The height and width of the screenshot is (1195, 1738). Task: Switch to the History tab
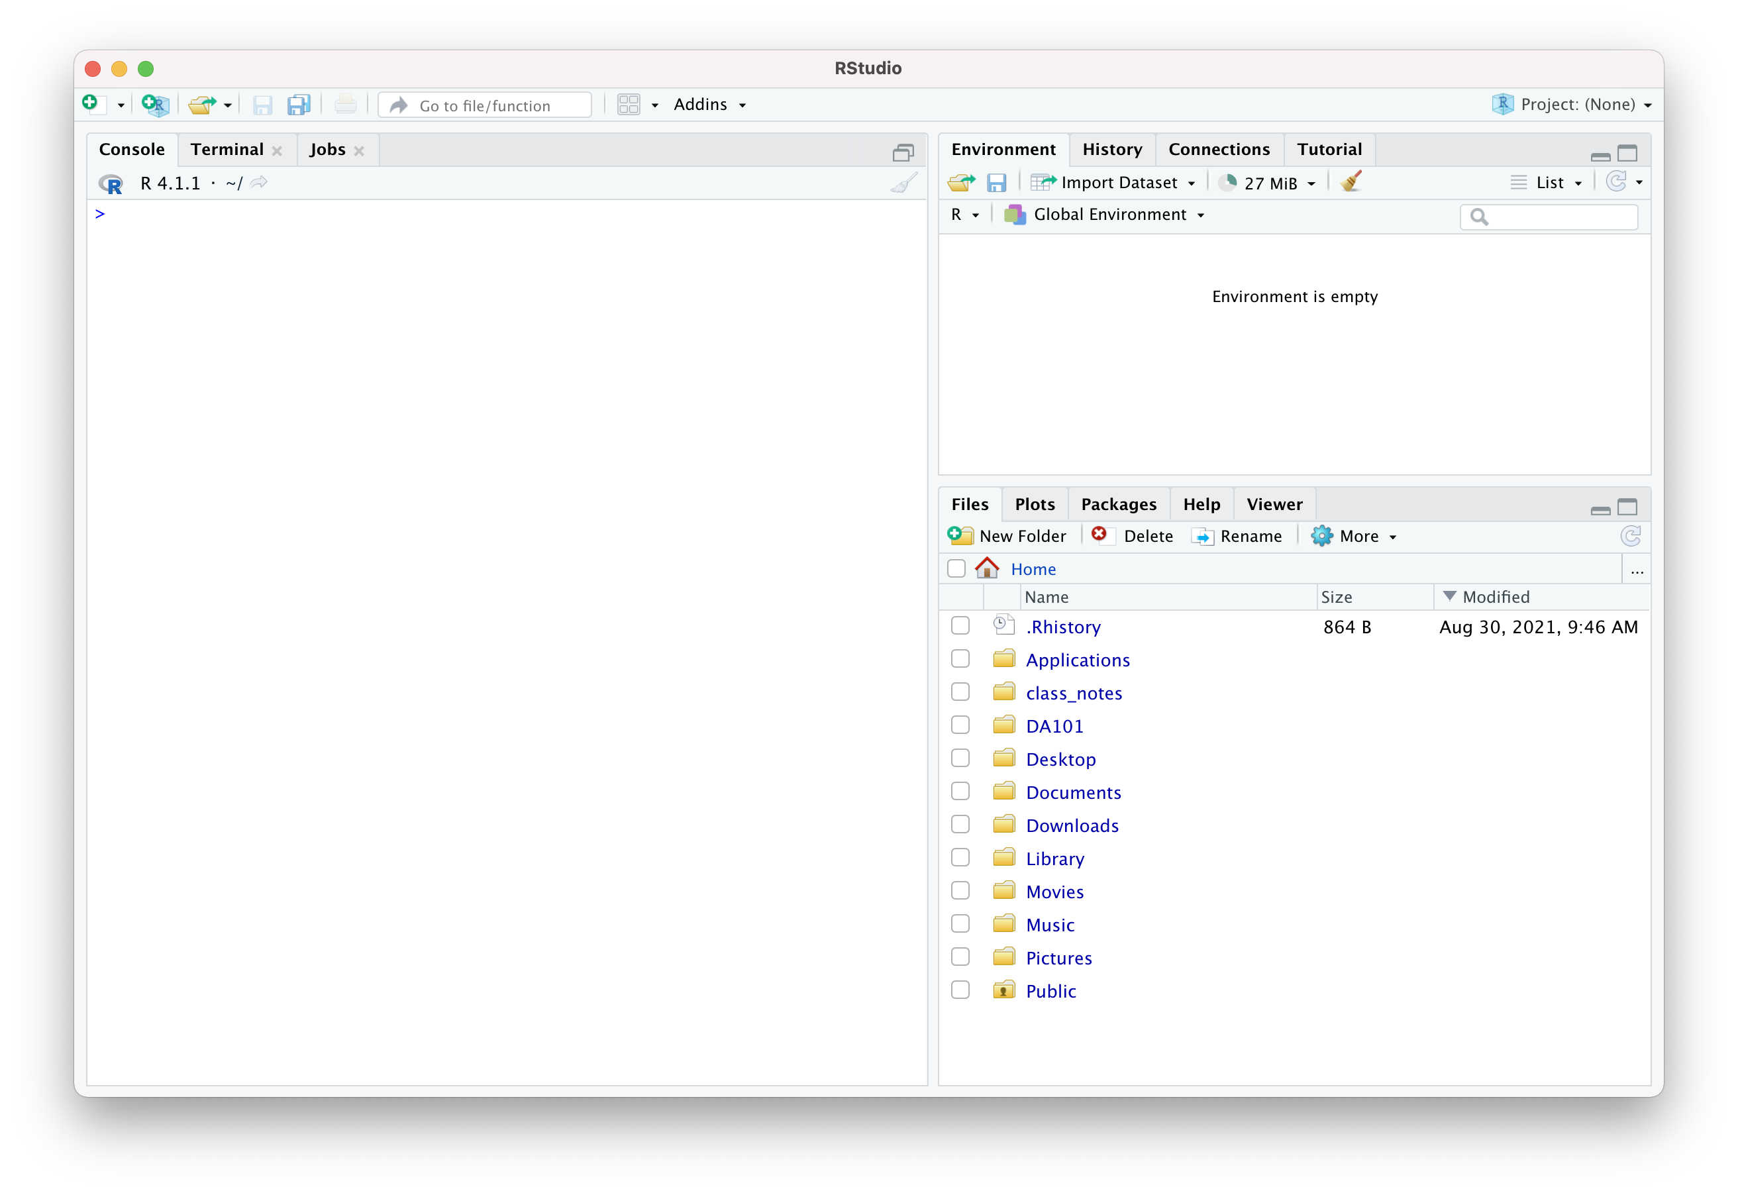1111,149
